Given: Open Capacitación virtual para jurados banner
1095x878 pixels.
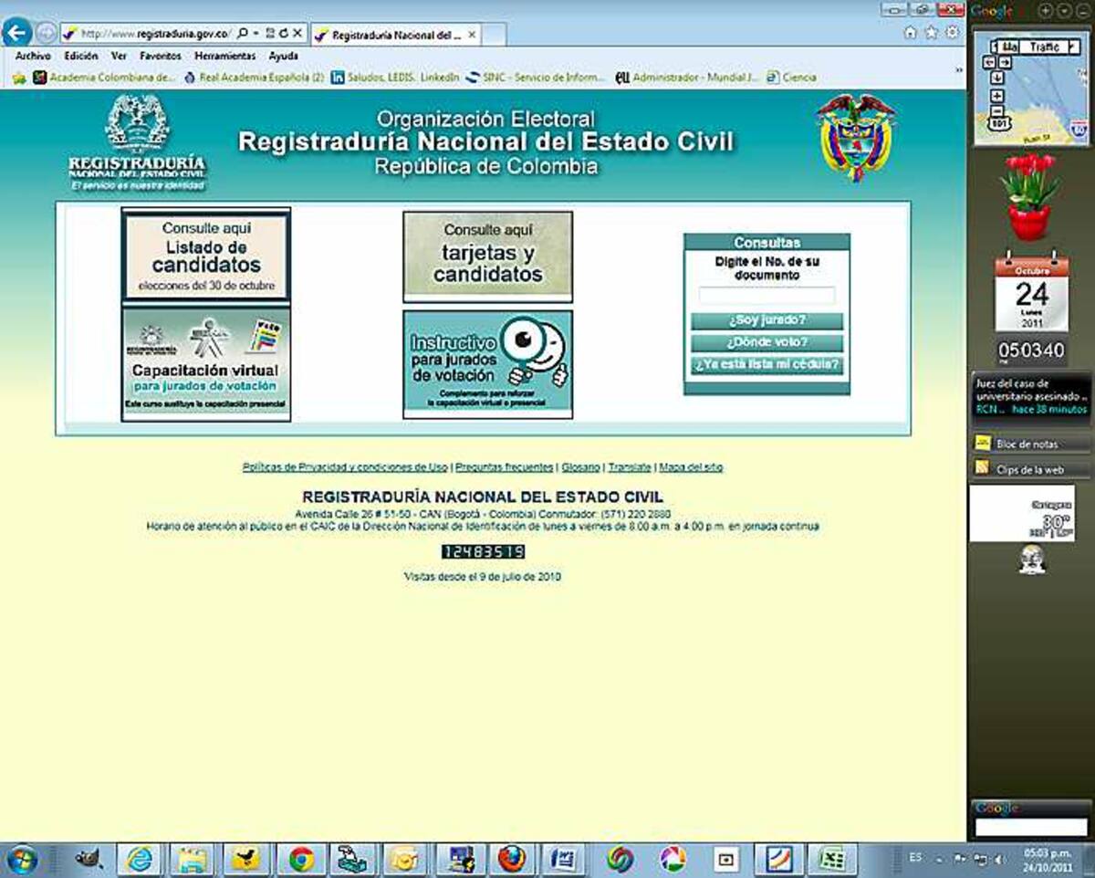Looking at the screenshot, I should click(x=206, y=364).
